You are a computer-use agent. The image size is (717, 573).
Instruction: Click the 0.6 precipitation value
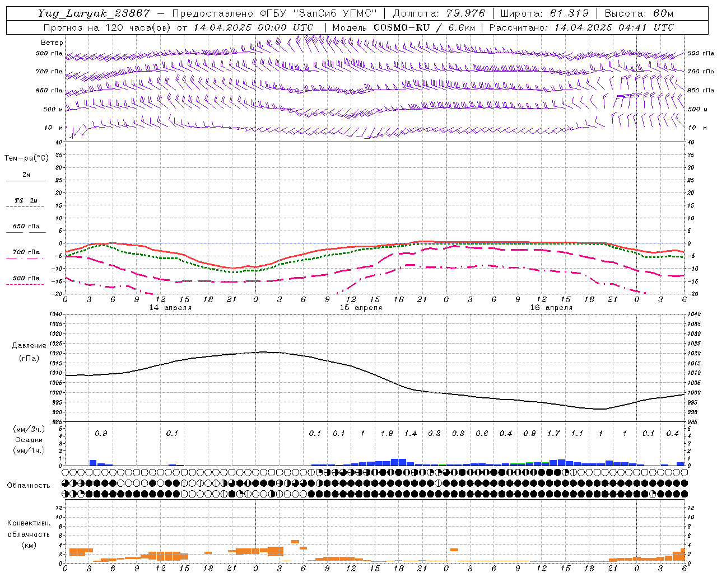coord(482,434)
